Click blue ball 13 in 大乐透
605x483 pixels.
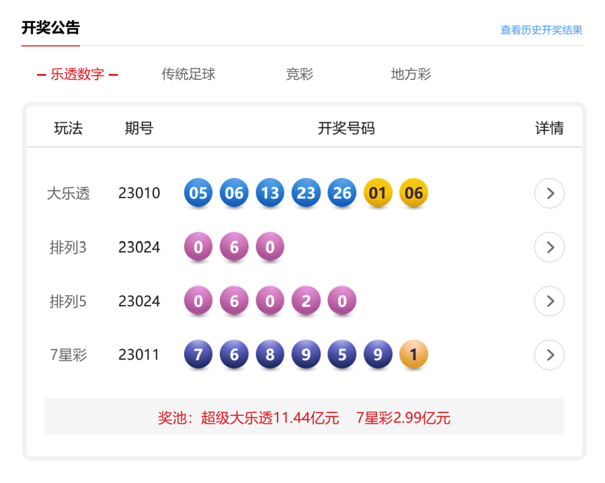point(270,193)
